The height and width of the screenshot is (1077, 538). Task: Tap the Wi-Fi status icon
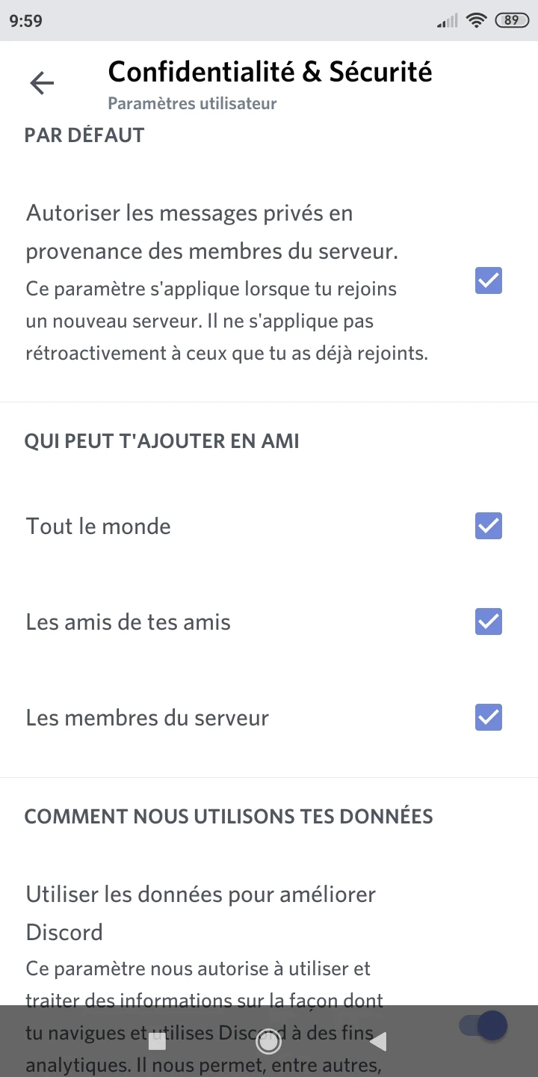tap(475, 21)
